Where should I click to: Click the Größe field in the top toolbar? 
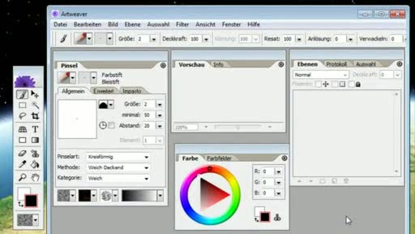point(143,39)
